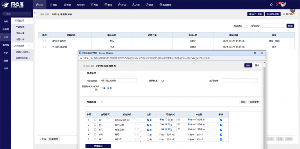The width and height of the screenshot is (300, 149).
Task: Open the 销售 module tab
Action: tap(53, 5)
